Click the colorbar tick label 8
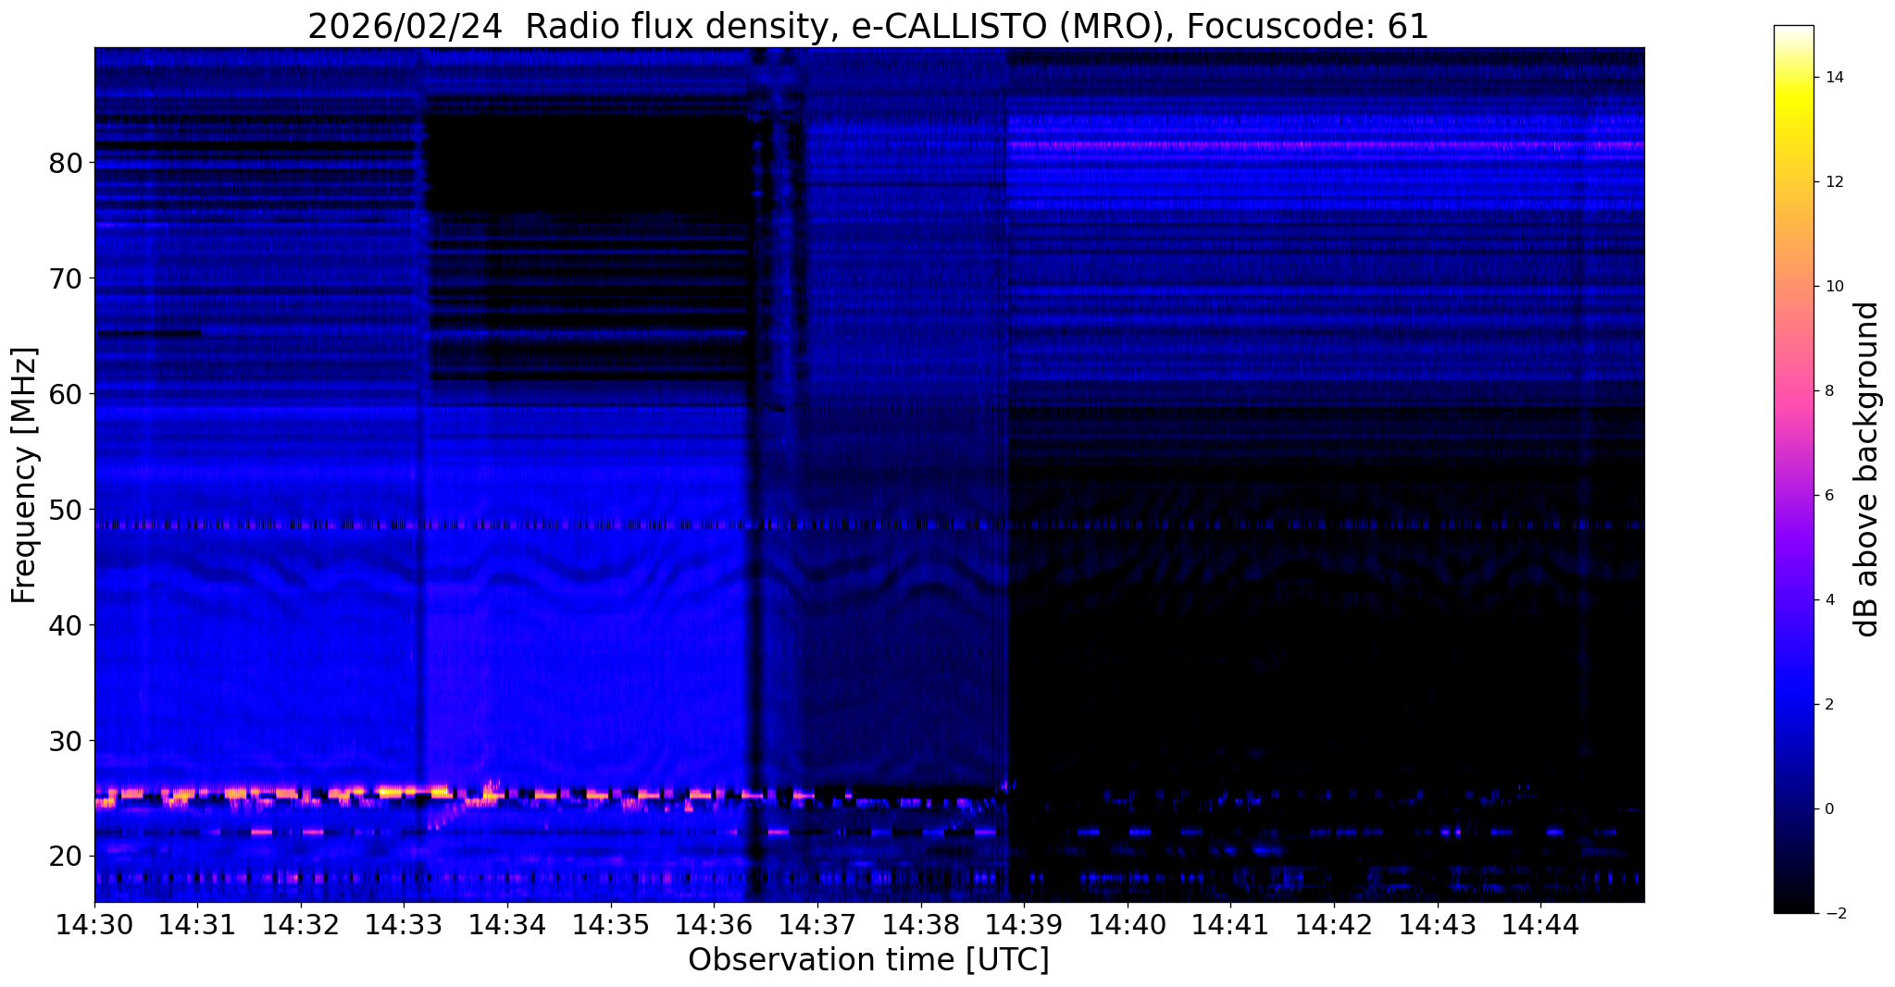Screen dimensions: 1895x987 1828,391
